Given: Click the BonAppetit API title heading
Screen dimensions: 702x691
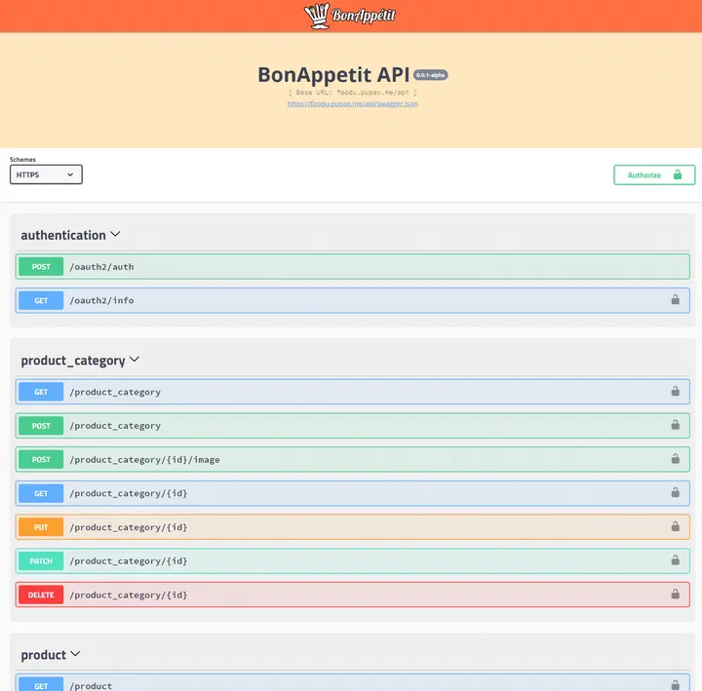Looking at the screenshot, I should click(333, 75).
